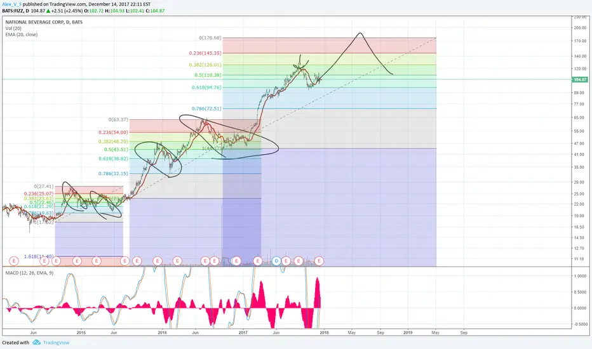The height and width of the screenshot is (349, 592).
Task: Click the -0.5000 MACD axis label
Action: (x=580, y=324)
